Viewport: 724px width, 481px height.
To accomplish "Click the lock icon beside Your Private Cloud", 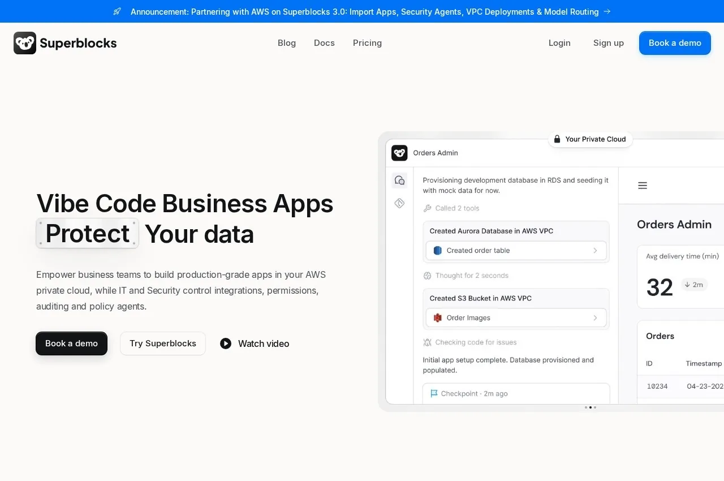I will click(557, 139).
